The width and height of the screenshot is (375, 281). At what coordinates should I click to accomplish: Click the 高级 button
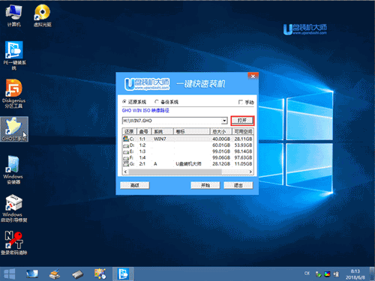point(135,185)
